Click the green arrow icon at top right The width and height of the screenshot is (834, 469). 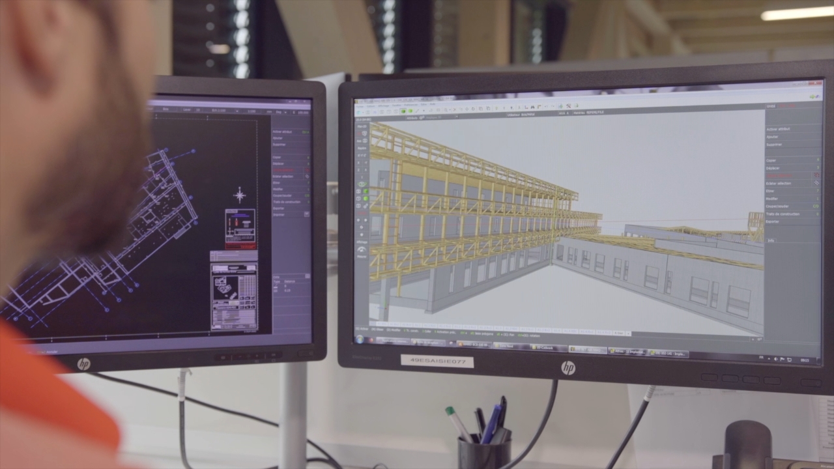point(813,97)
